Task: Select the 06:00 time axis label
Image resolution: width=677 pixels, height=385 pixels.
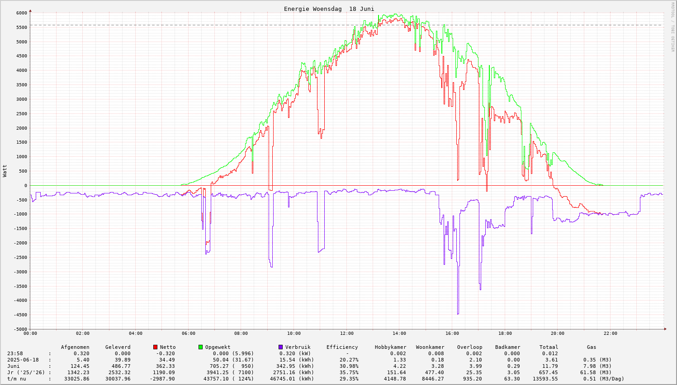Action: pos(189,333)
